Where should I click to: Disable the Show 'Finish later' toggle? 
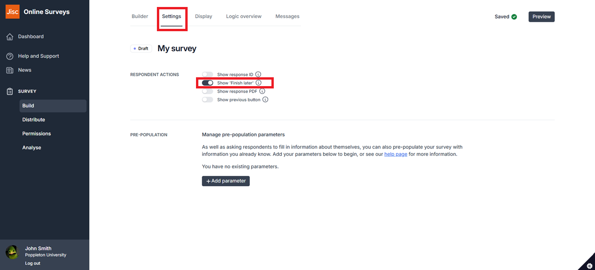click(208, 83)
